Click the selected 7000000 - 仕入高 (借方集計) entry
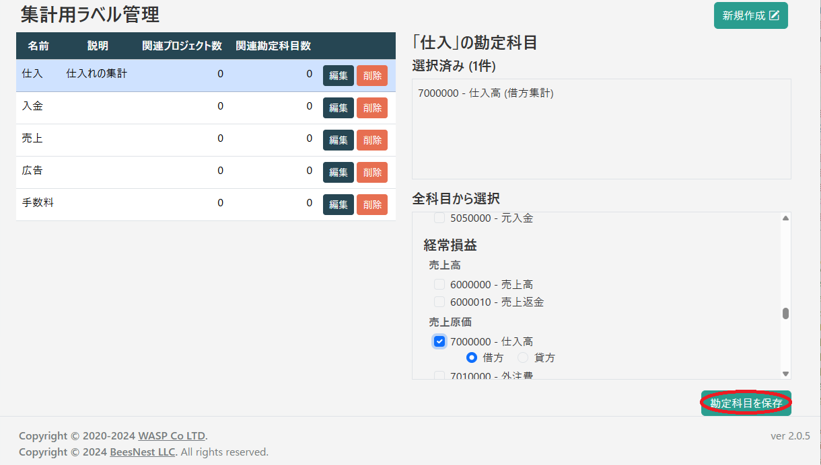 pos(485,94)
